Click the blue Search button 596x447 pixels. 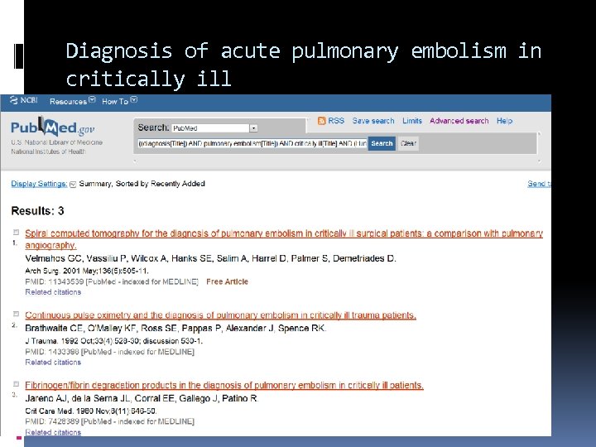click(382, 143)
